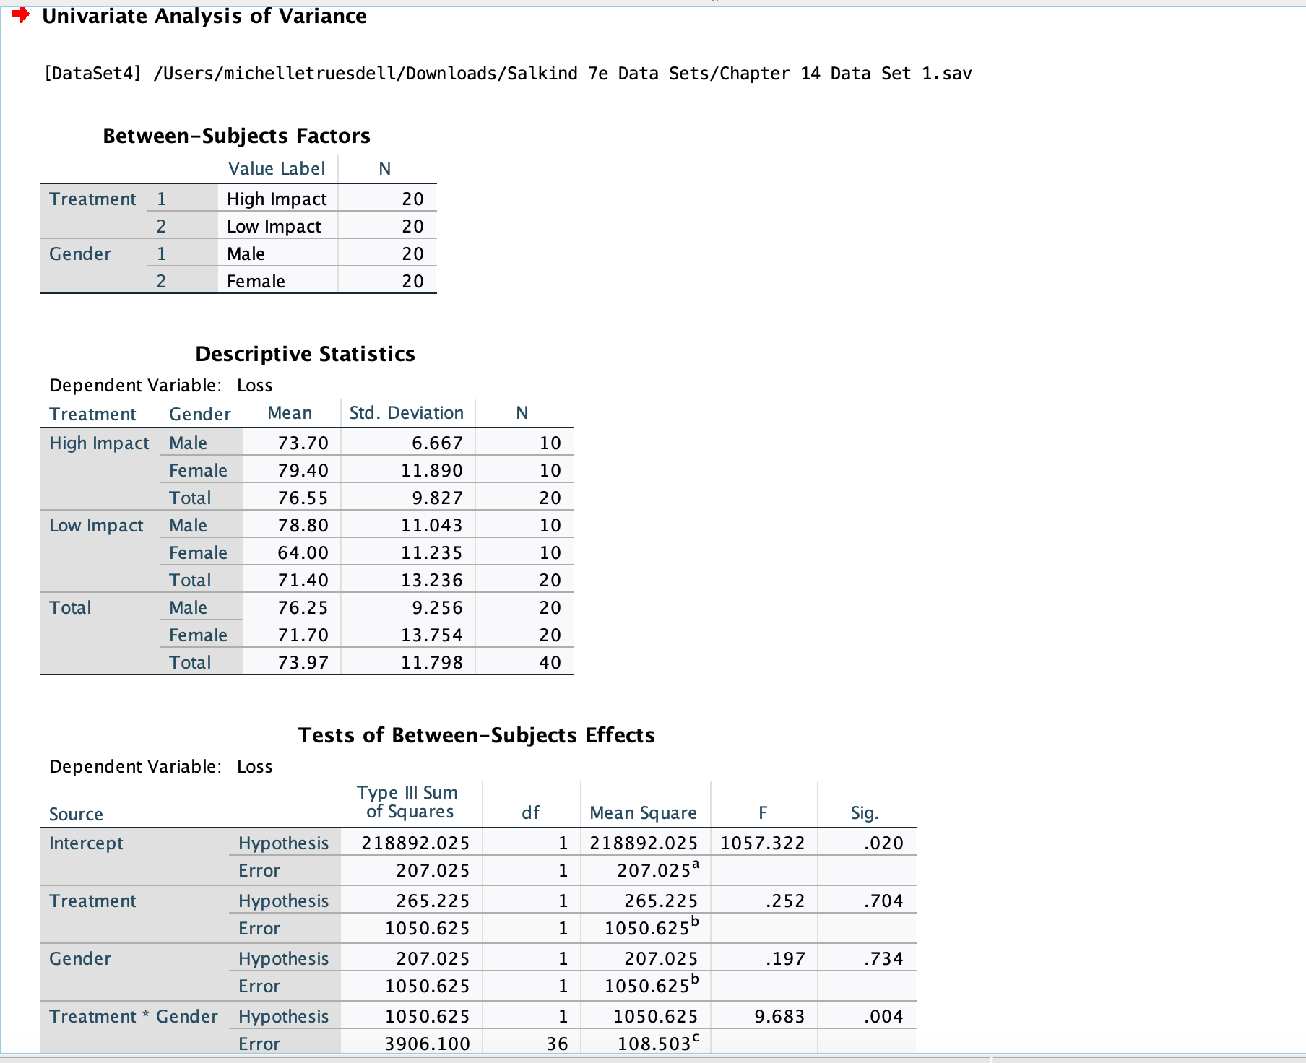
Task: Select the High Impact value label cell
Action: [277, 199]
